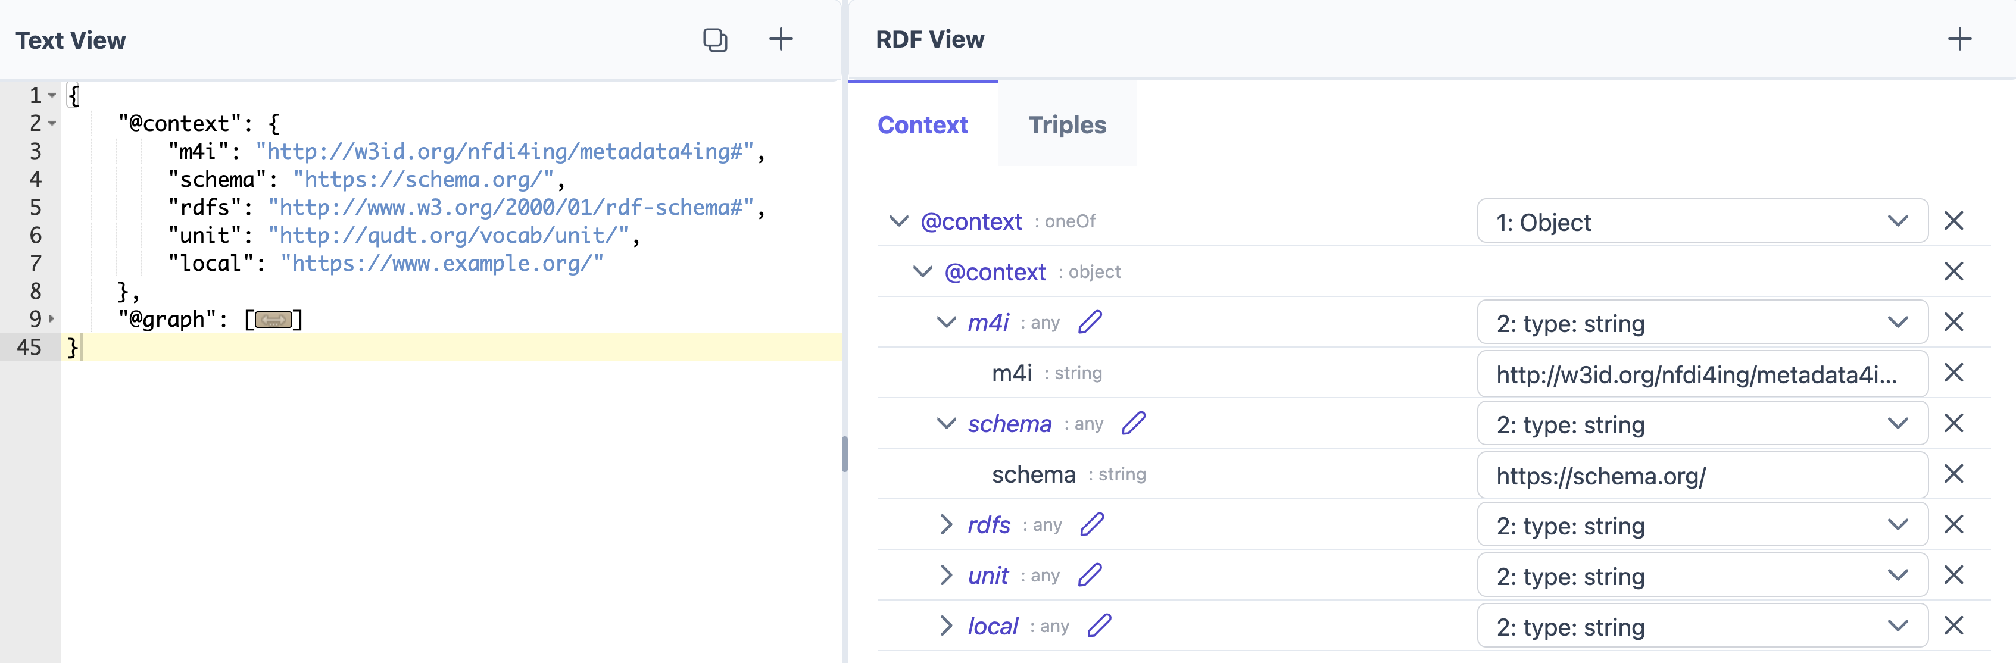Switch to the Triples tab
This screenshot has height=663, width=2016.
click(x=1067, y=125)
